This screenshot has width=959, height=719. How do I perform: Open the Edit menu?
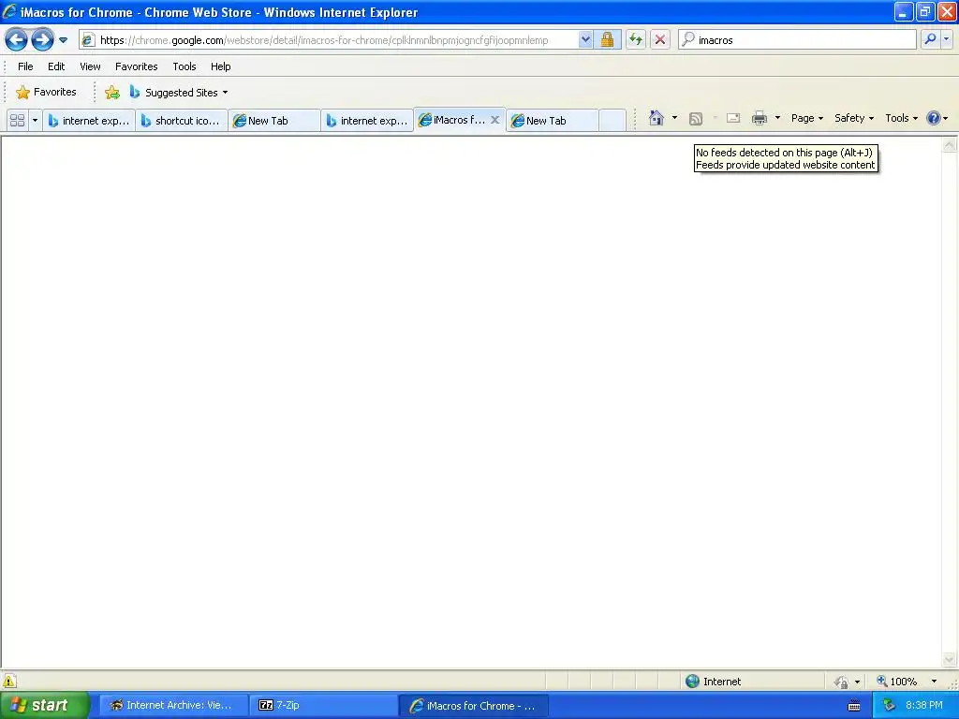click(56, 66)
